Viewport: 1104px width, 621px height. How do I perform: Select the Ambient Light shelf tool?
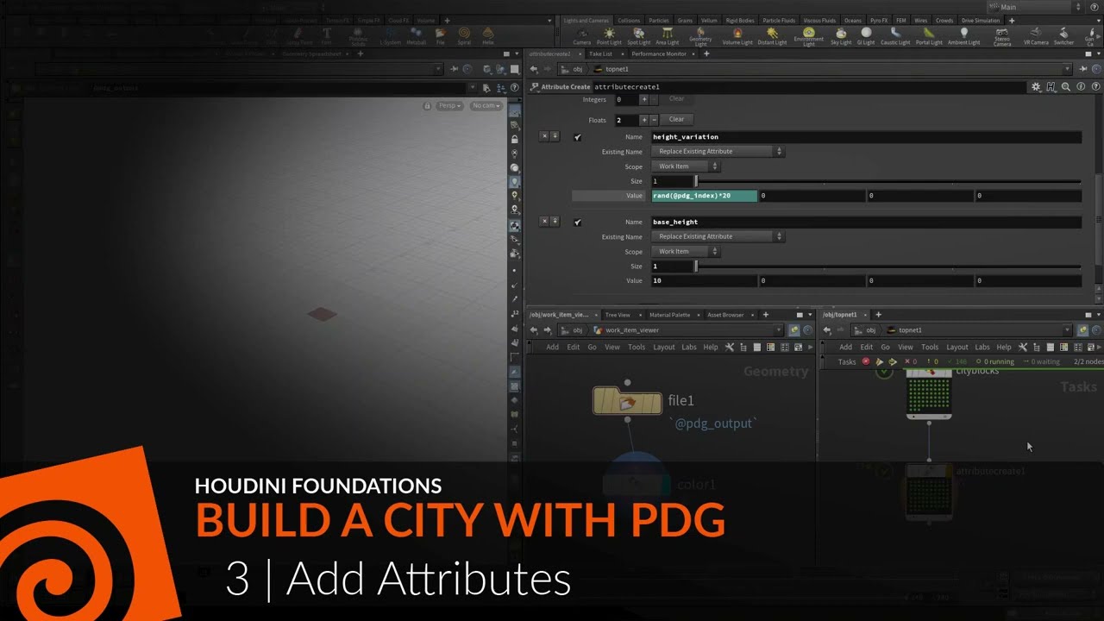pyautogui.click(x=964, y=34)
